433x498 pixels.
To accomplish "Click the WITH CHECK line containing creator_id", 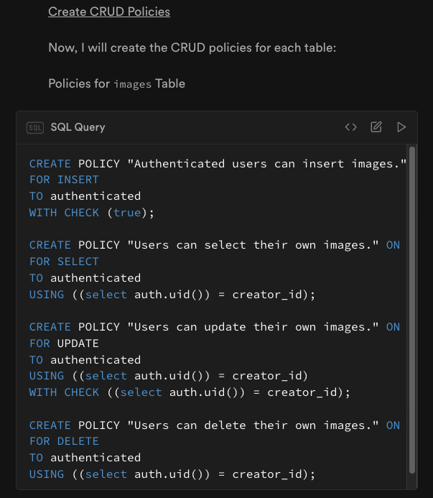I will point(190,392).
